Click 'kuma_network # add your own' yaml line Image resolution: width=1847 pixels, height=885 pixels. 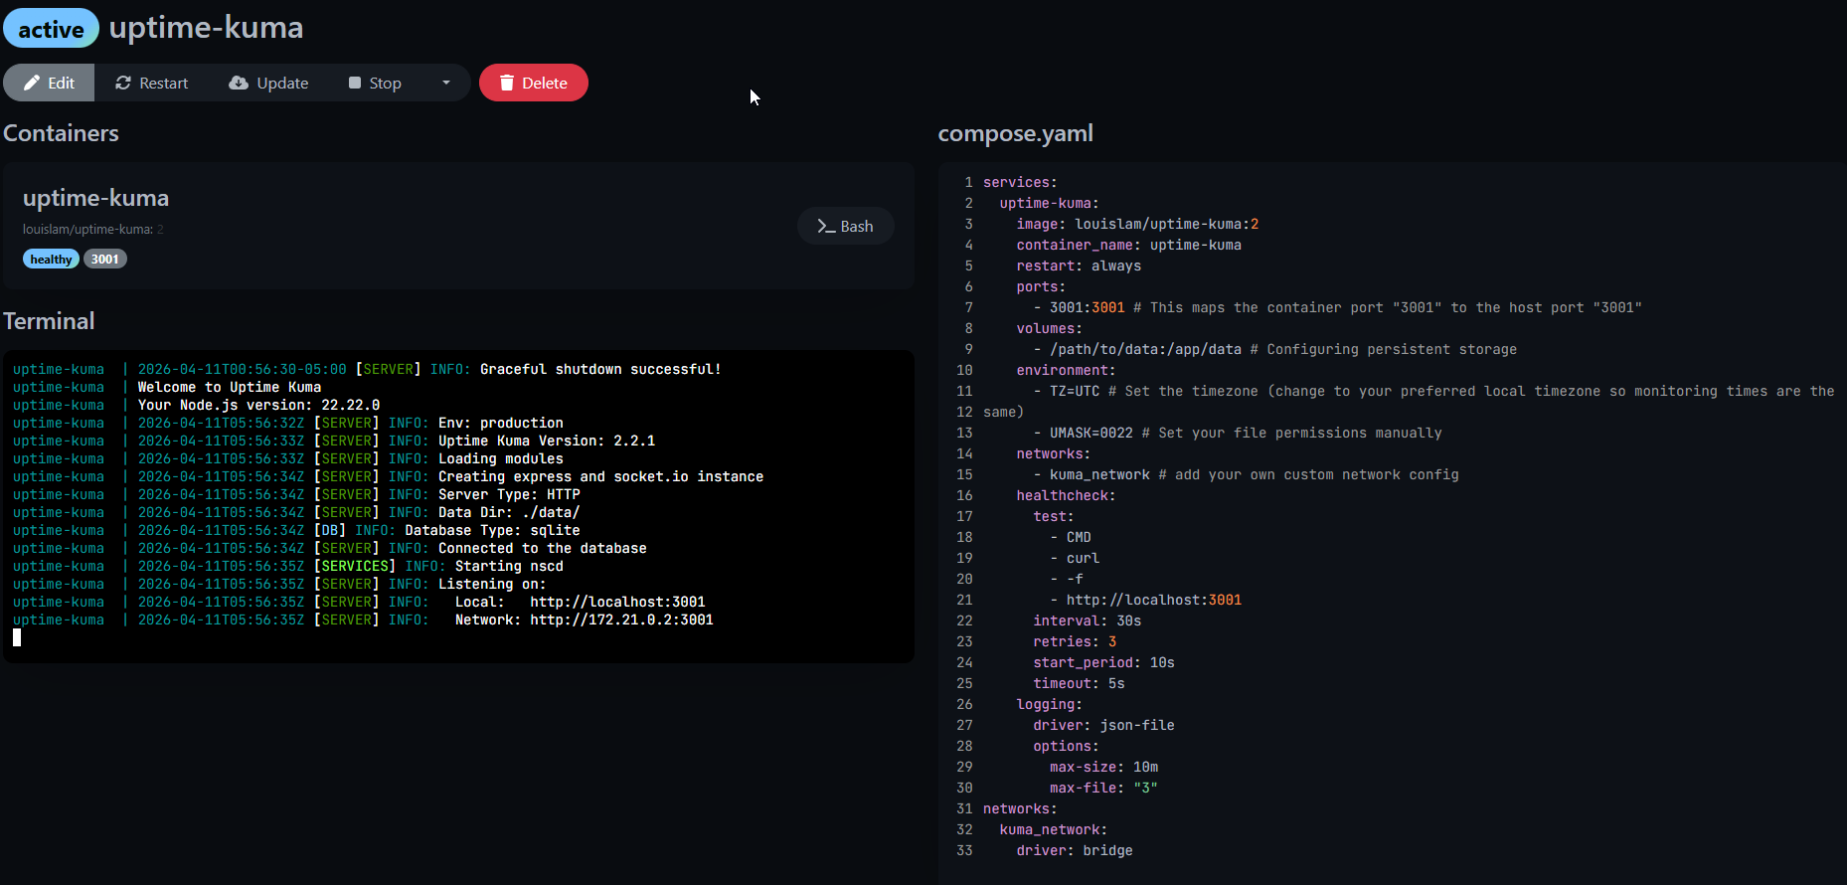click(x=1246, y=474)
